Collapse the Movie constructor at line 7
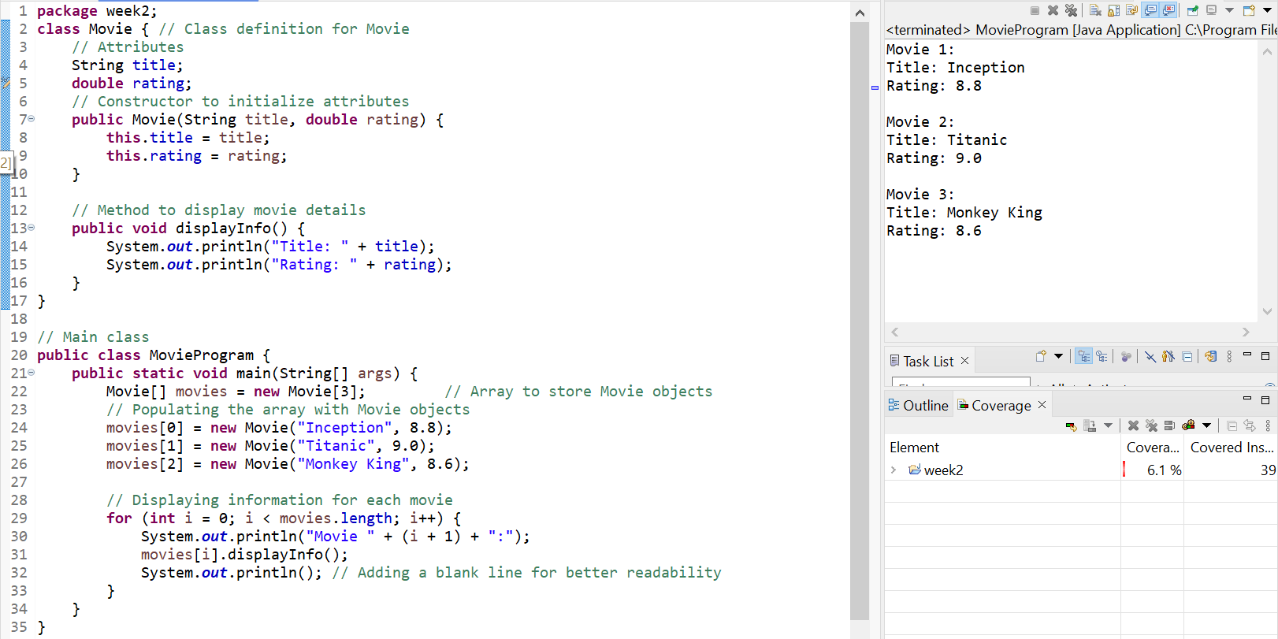 click(32, 119)
